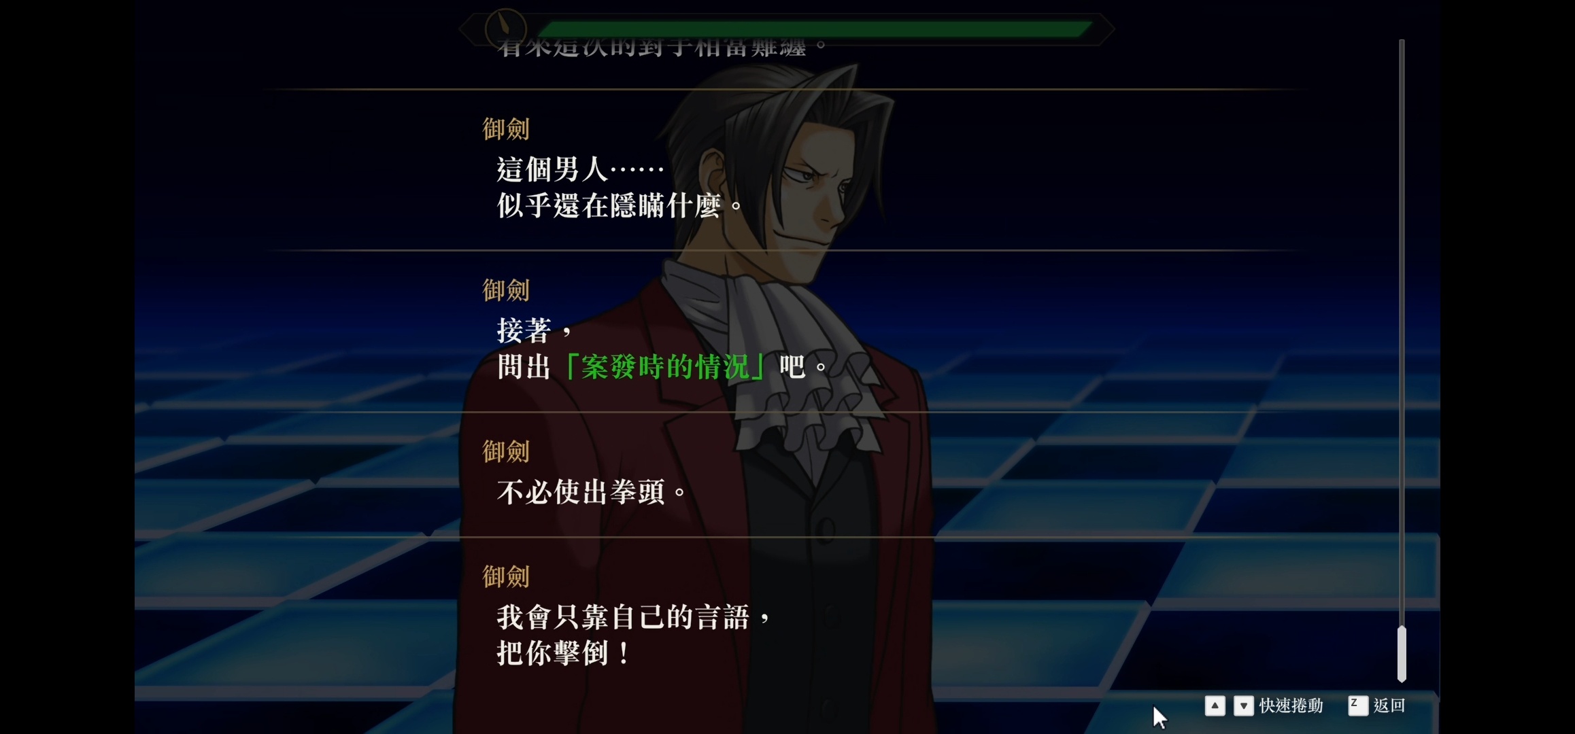The height and width of the screenshot is (734, 1575).
Task: Click the 御劍 label above 不必使出拳頭
Action: point(506,451)
